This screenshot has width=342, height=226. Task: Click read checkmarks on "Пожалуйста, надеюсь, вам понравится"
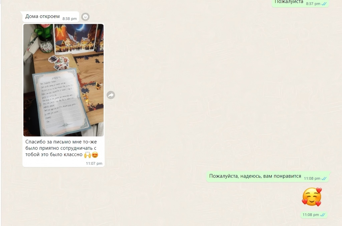pyautogui.click(x=324, y=178)
